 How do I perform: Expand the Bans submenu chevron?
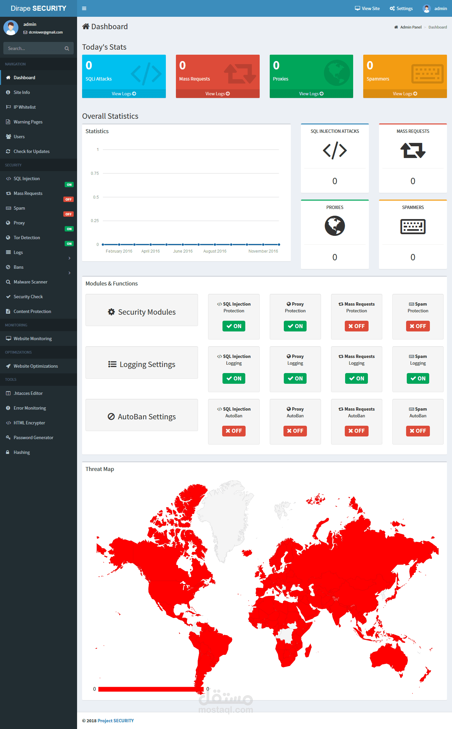[69, 273]
